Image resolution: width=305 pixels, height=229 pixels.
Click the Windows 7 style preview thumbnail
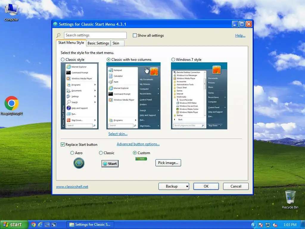pyautogui.click(x=199, y=96)
